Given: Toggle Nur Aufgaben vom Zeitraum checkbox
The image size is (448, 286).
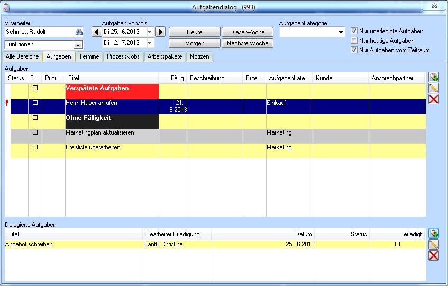Looking at the screenshot, I should [354, 50].
